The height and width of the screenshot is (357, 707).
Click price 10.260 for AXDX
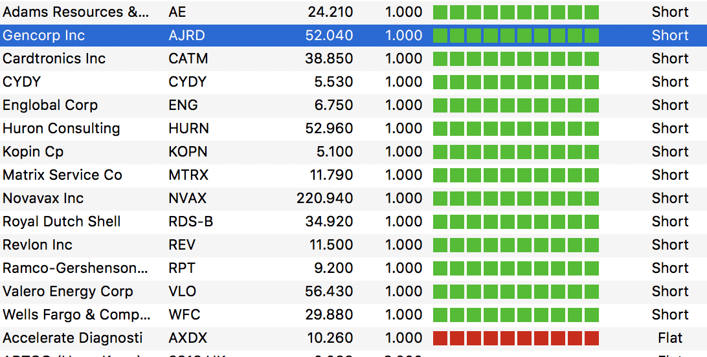point(330,338)
